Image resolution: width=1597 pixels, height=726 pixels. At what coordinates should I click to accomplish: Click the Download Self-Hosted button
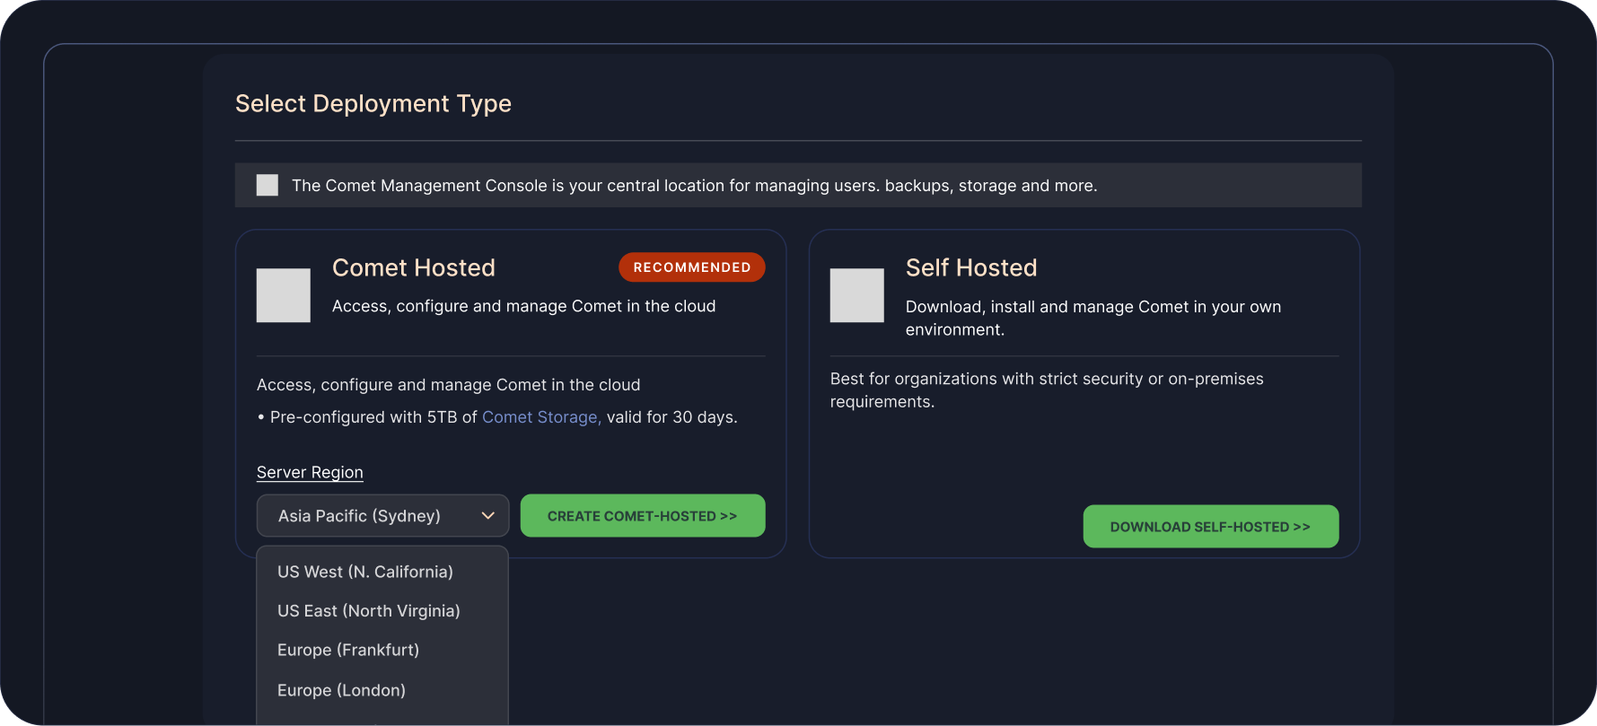(1211, 527)
